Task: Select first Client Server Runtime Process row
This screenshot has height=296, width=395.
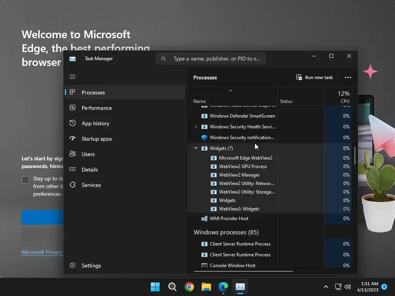Action: [x=270, y=244]
